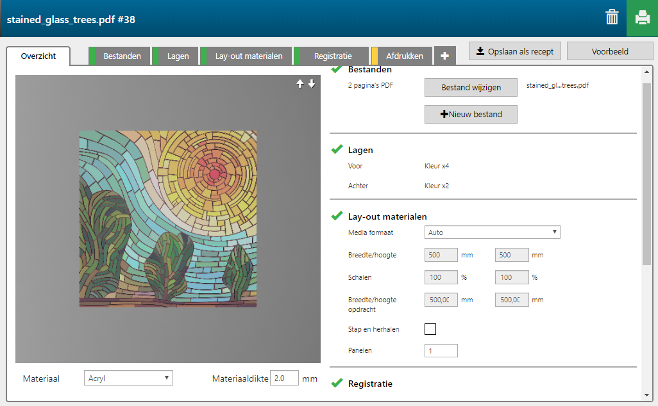Open the Materiaal dropdown showing Acryl
The height and width of the screenshot is (406, 658).
[128, 378]
